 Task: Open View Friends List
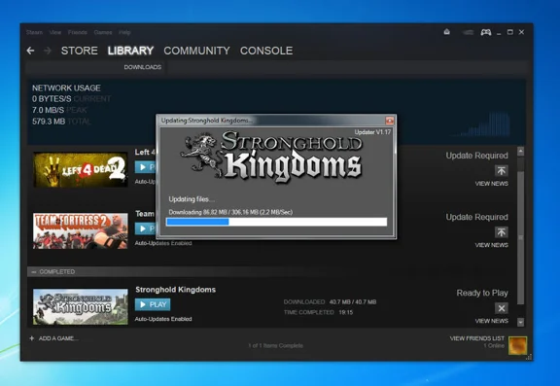pyautogui.click(x=476, y=338)
